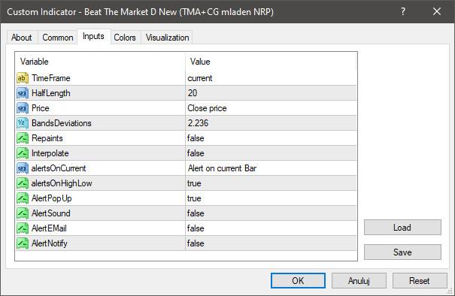Select the Repaints variable name

47,138
